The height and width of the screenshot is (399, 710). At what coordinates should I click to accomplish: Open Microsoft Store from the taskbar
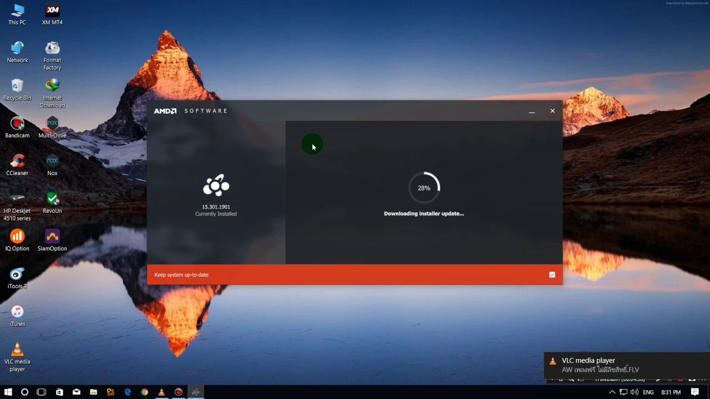[x=59, y=392]
